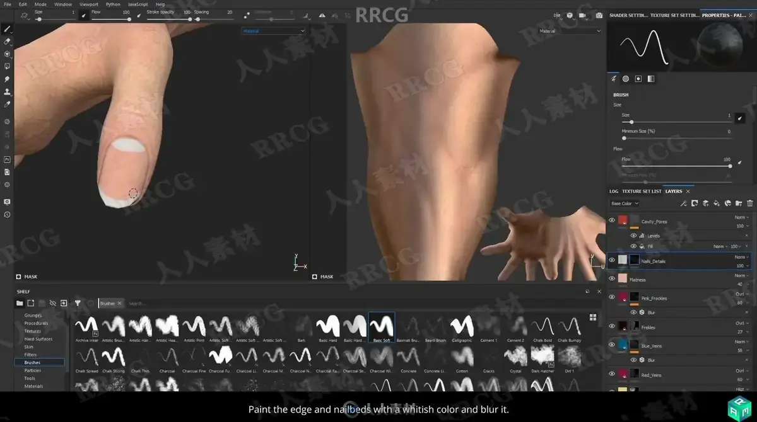Select the Smudge tool
The image size is (757, 422).
7,79
